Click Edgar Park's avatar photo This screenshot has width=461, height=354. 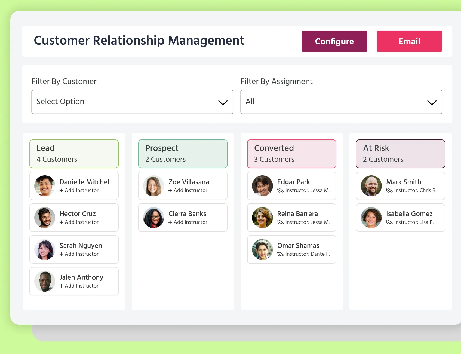pyautogui.click(x=262, y=186)
